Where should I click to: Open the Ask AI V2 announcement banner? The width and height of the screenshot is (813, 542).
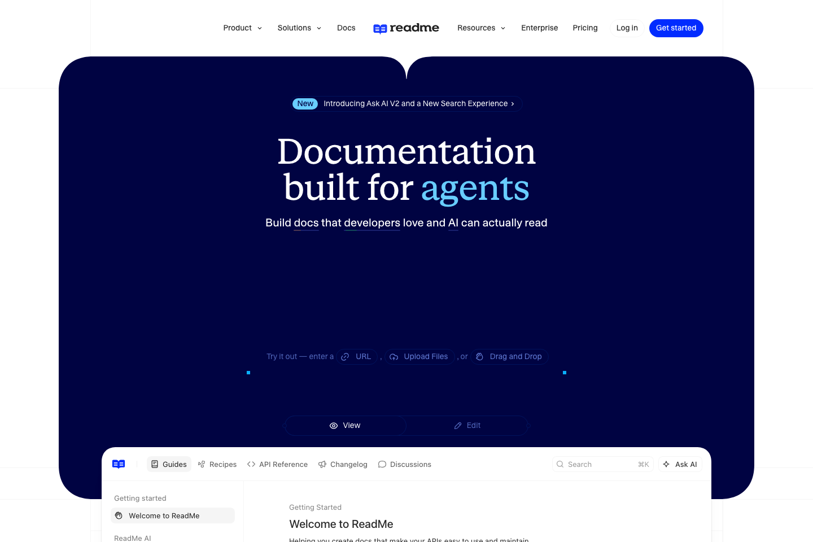[406, 104]
